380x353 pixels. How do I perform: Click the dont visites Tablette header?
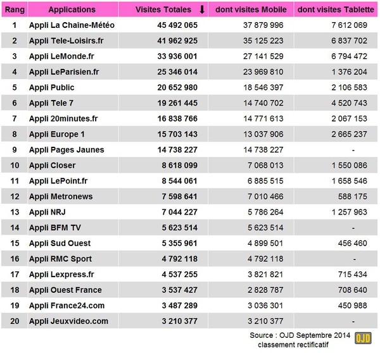[x=336, y=9]
